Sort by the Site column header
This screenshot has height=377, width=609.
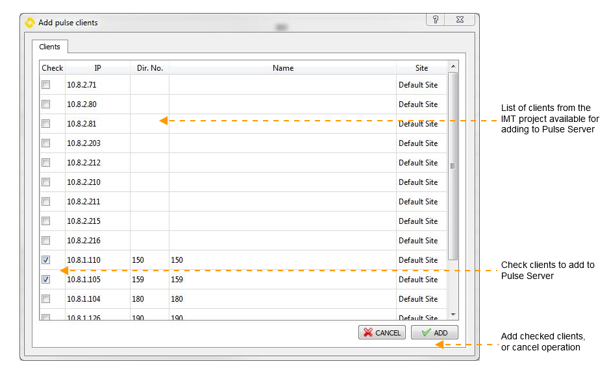click(421, 68)
